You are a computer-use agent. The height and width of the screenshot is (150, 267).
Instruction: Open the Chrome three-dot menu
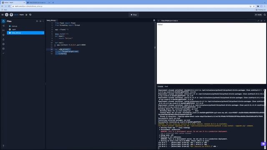point(265,6)
